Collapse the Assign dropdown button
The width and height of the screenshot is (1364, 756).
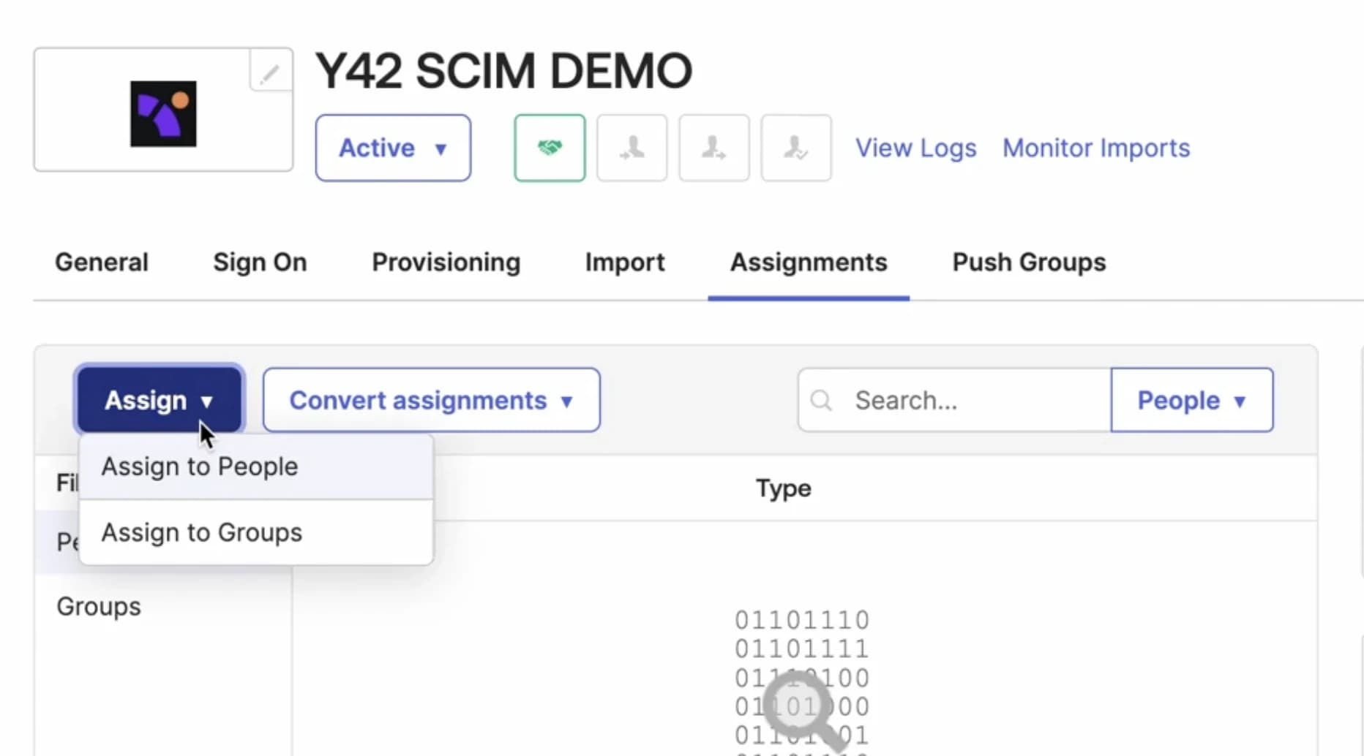click(159, 400)
